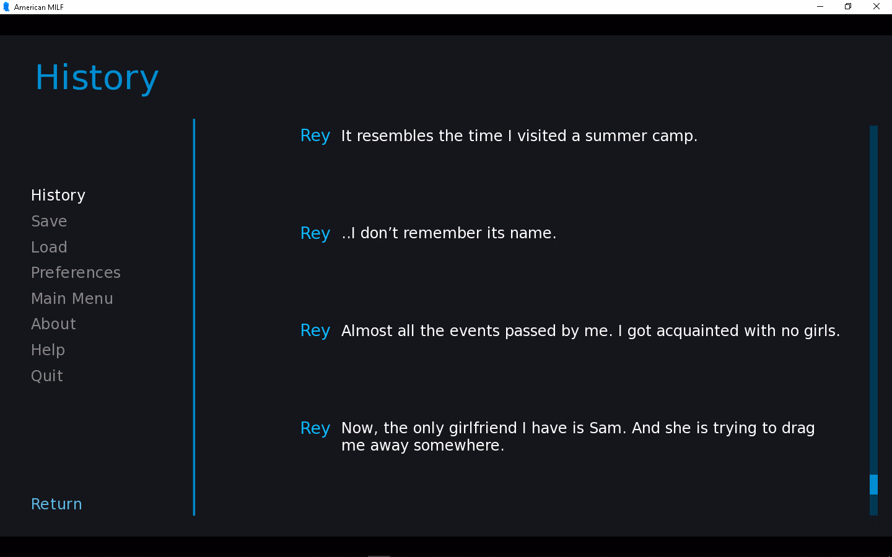The height and width of the screenshot is (557, 892).
Task: Open the Help screen
Action: click(x=48, y=350)
